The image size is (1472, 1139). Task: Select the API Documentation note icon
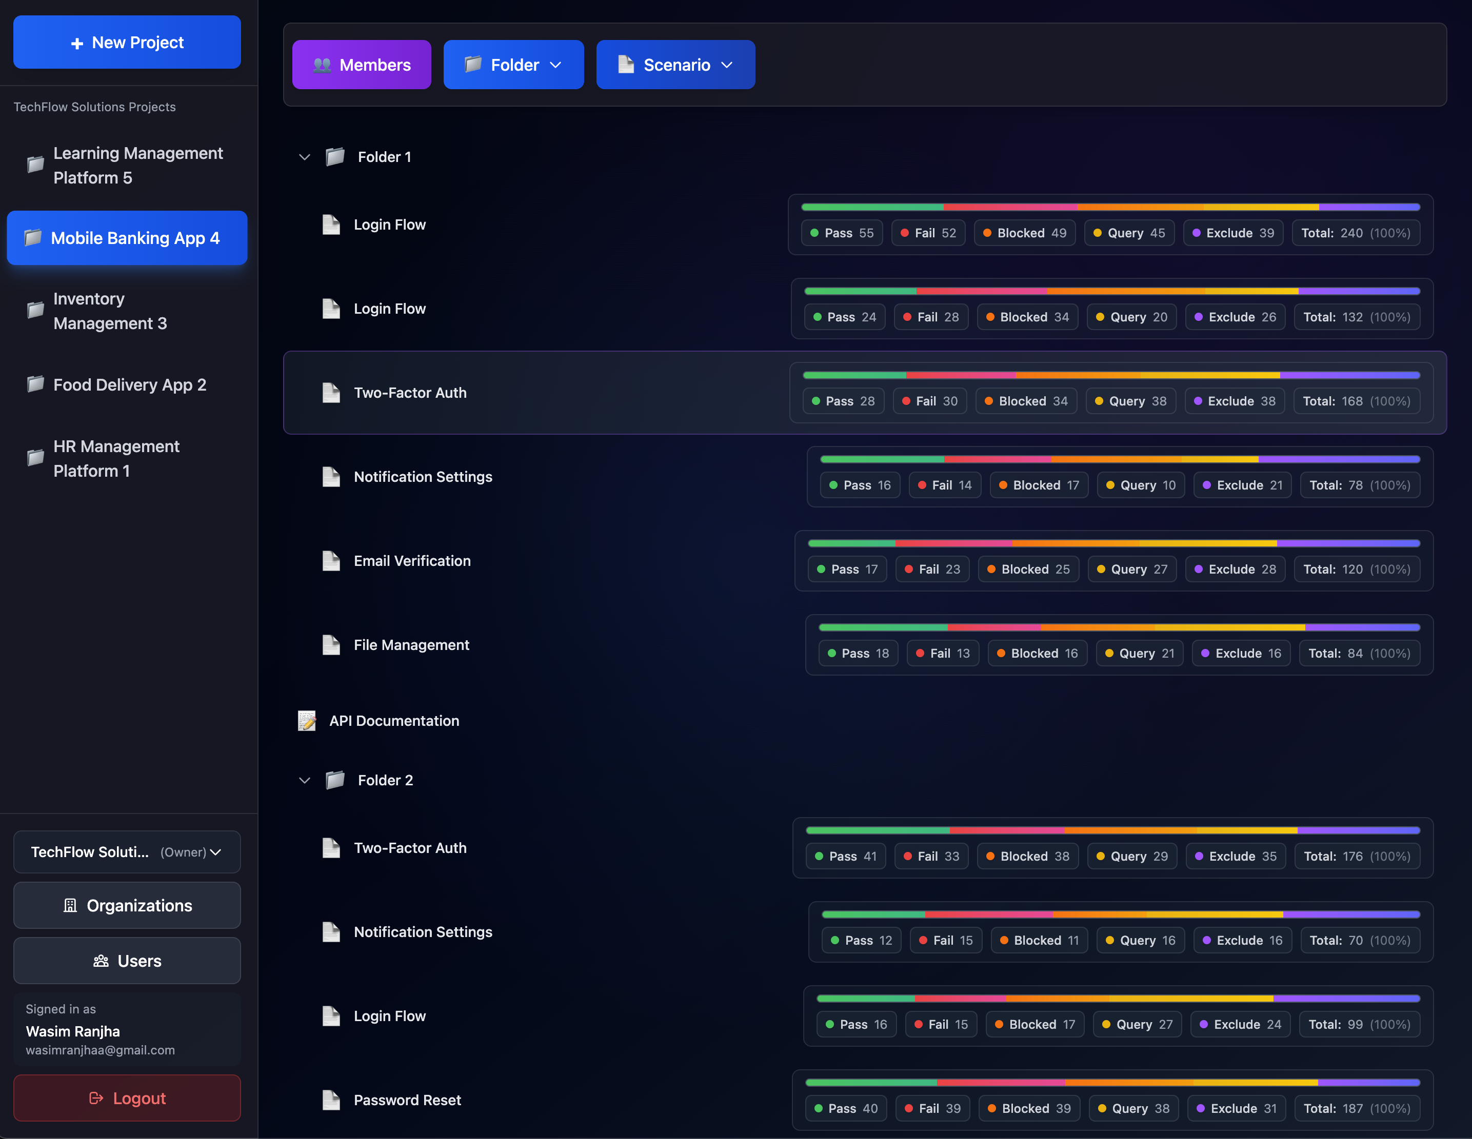(307, 720)
